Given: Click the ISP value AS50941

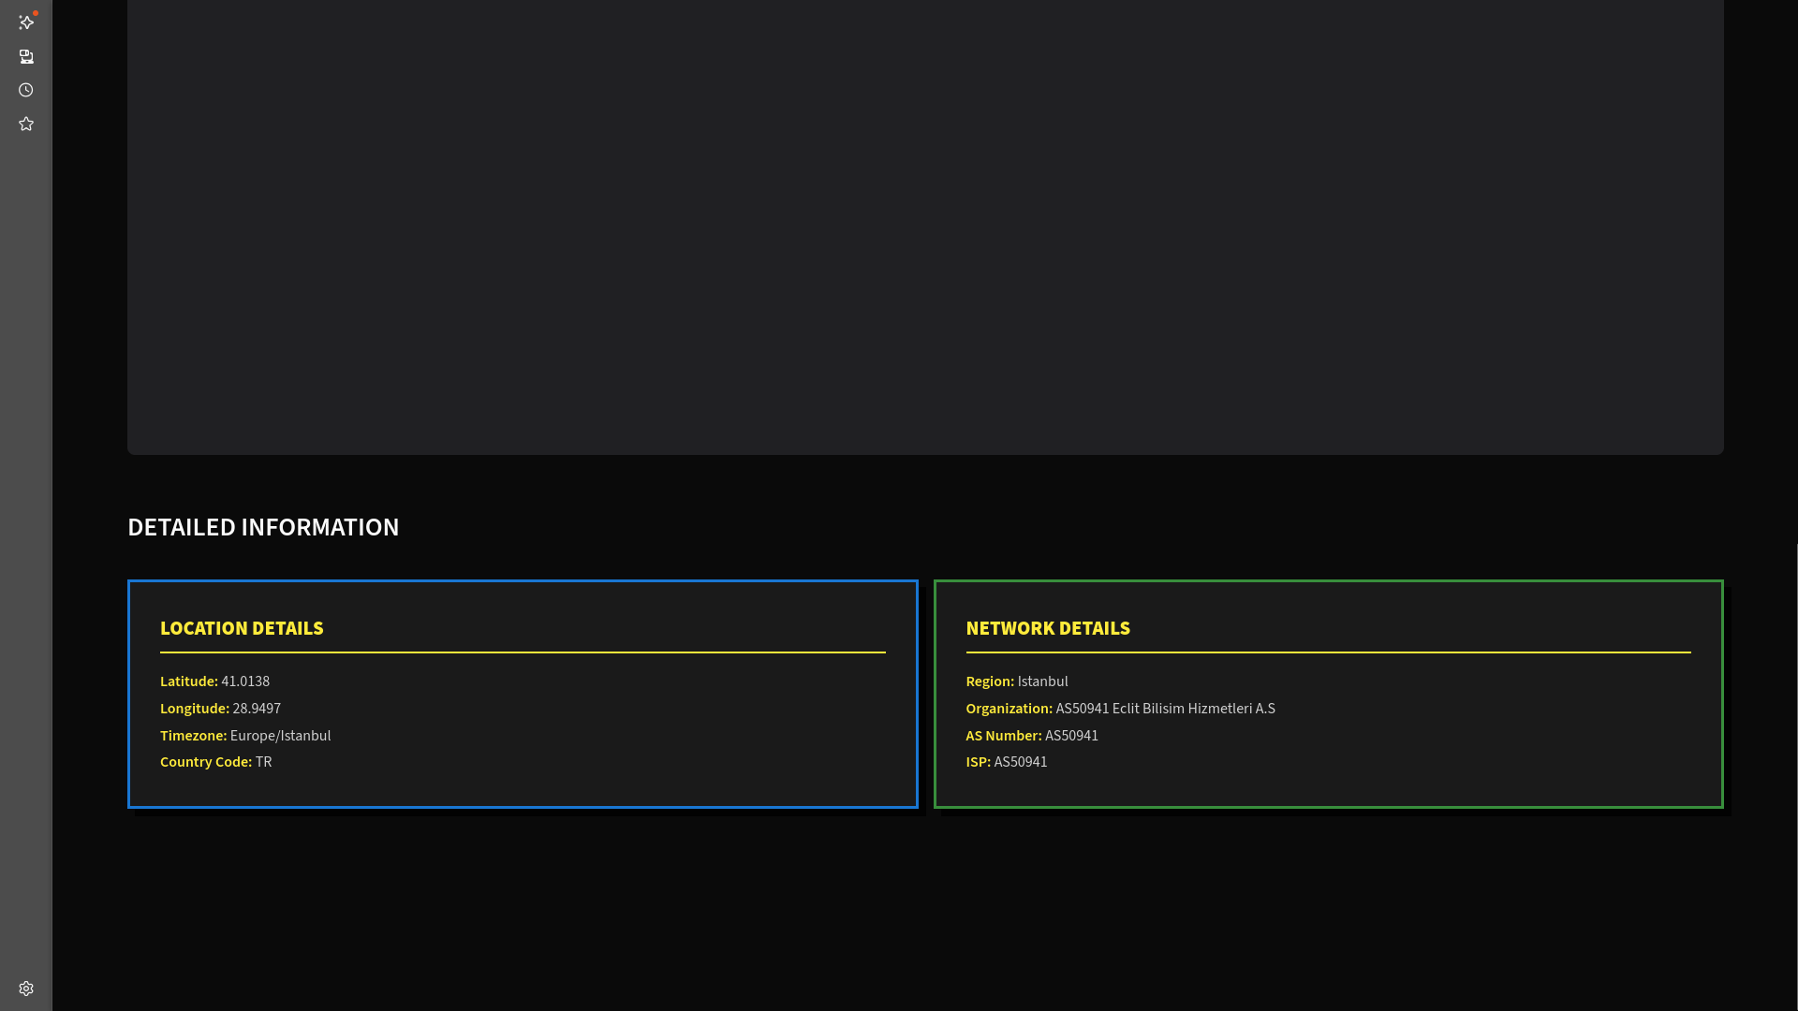Looking at the screenshot, I should [1020, 762].
